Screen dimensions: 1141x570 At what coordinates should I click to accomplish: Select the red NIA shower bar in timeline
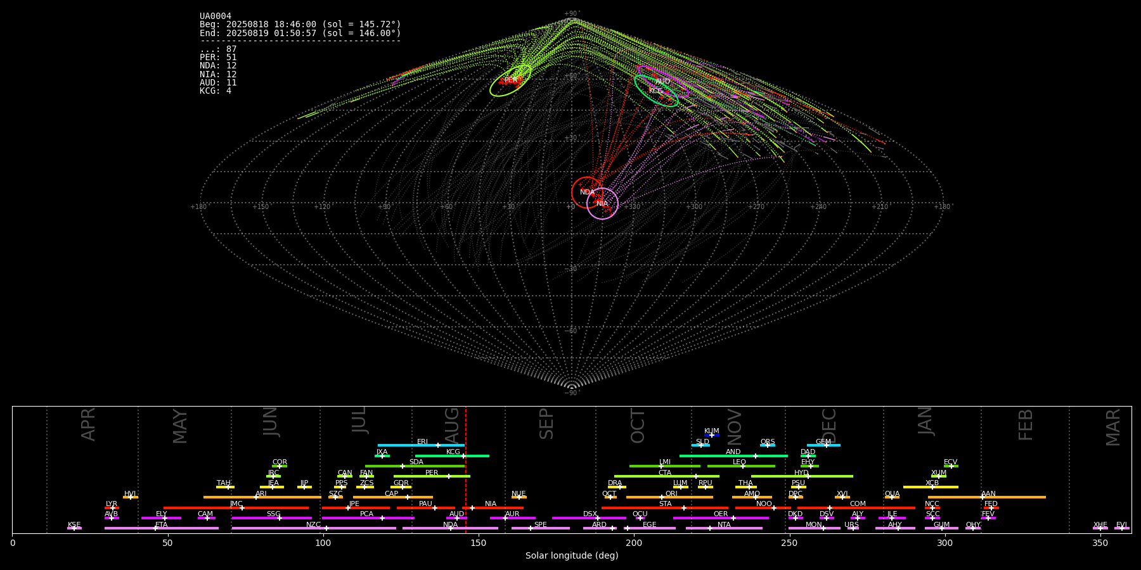click(x=492, y=508)
